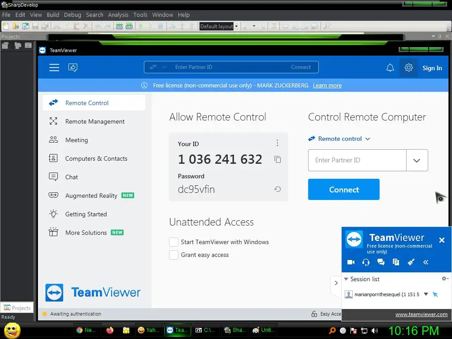Viewport: 452px width, 339px height.
Task: Open the TeamViewer hamburger menu
Action: [54, 68]
